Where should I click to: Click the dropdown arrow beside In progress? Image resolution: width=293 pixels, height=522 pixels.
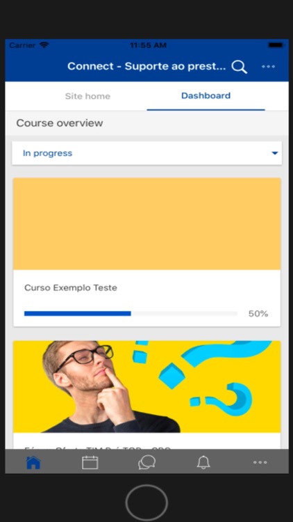point(274,153)
